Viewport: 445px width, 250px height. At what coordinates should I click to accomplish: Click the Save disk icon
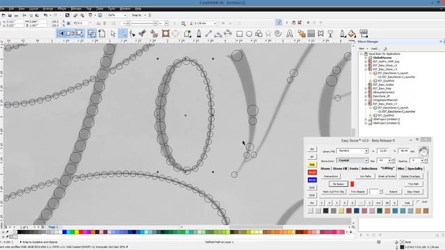tap(10, 15)
